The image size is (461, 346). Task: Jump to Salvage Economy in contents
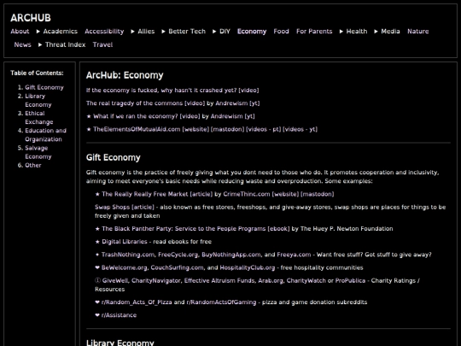(38, 152)
